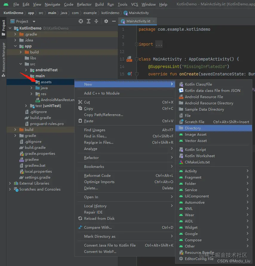Viewport: 255px width, 266px height.
Task: Click the EditorConfig File gear icon
Action: 181,259
